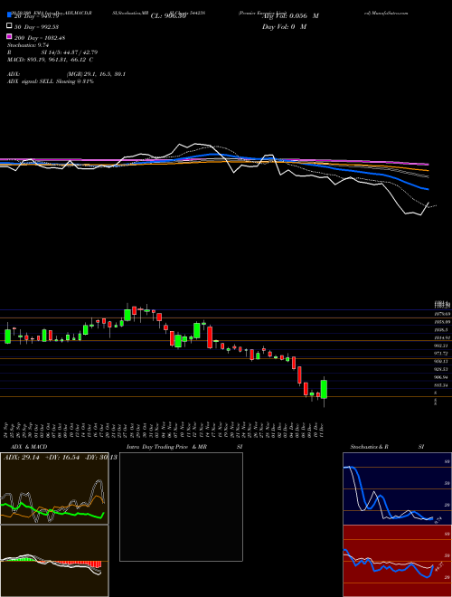
Task: Click the 1079.69 price axis label
Action: point(443,314)
